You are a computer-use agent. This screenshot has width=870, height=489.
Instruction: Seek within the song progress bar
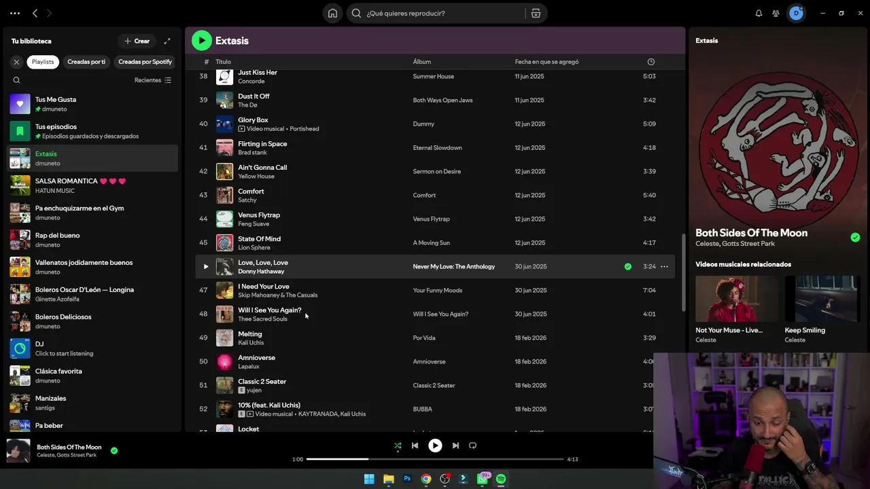(435, 459)
